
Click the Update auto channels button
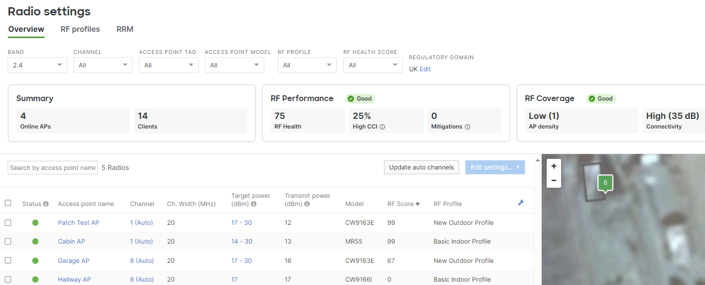(x=421, y=167)
